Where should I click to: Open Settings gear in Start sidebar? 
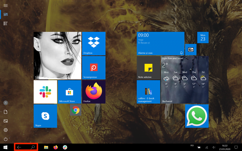tap(6, 130)
